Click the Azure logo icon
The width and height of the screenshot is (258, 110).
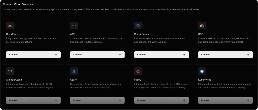coord(74,71)
